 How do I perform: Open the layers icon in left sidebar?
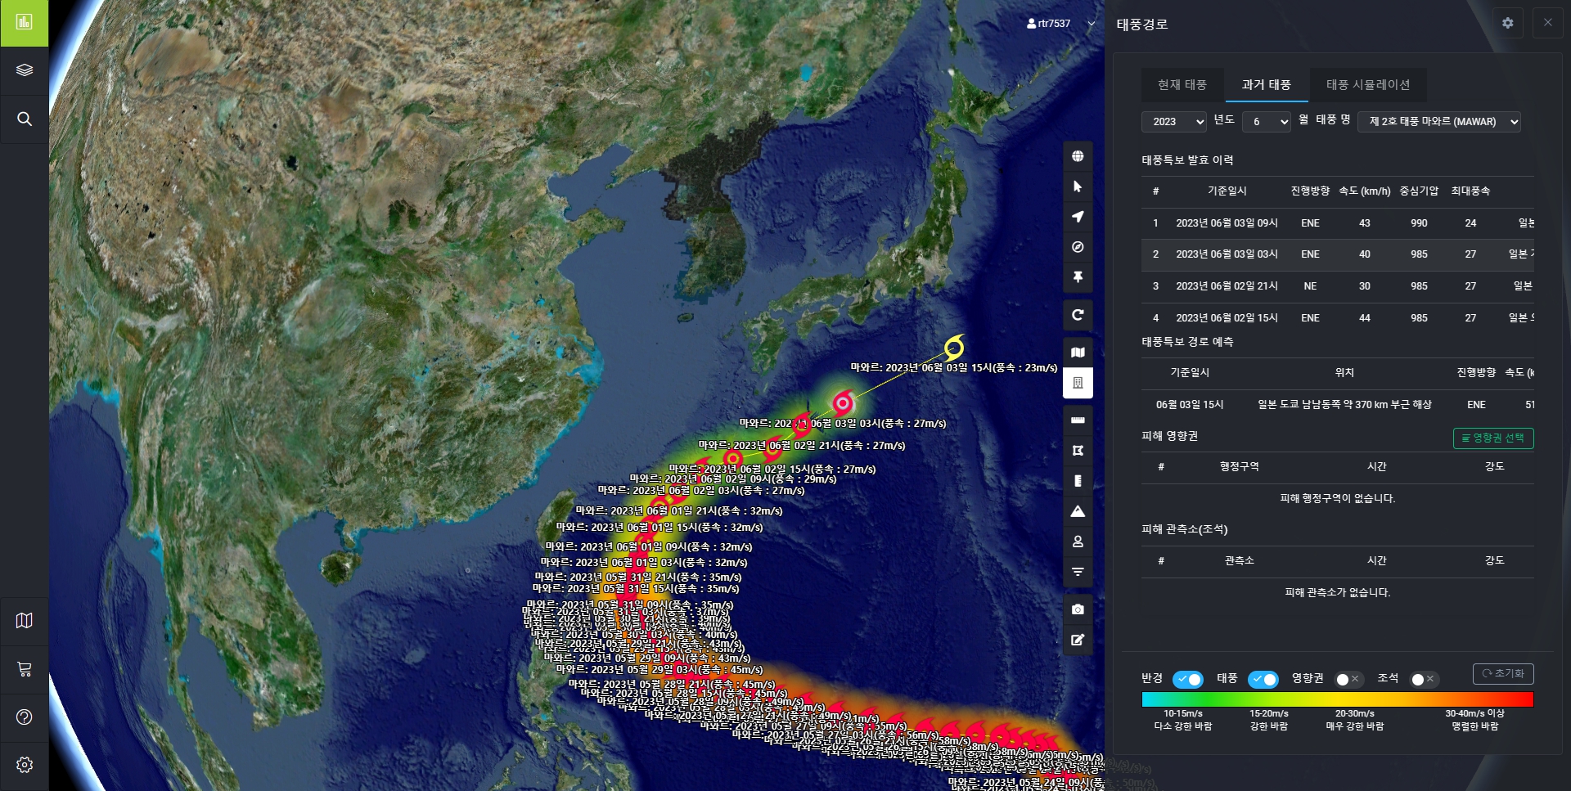point(25,70)
